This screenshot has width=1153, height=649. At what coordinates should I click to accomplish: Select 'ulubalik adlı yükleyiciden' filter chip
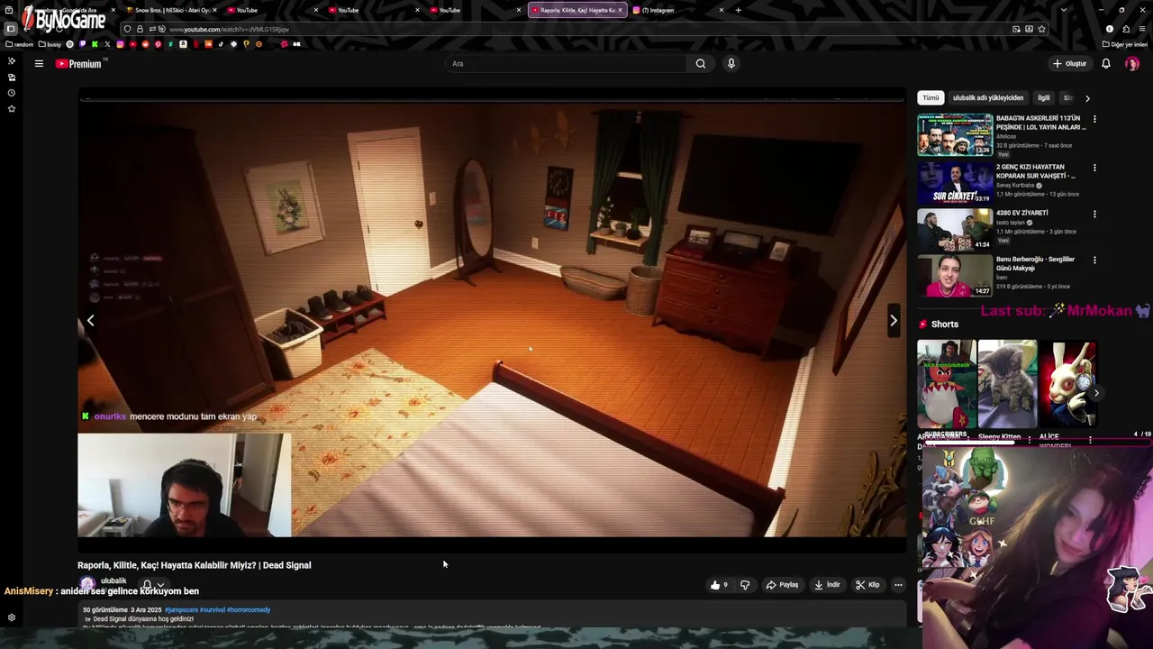click(988, 97)
